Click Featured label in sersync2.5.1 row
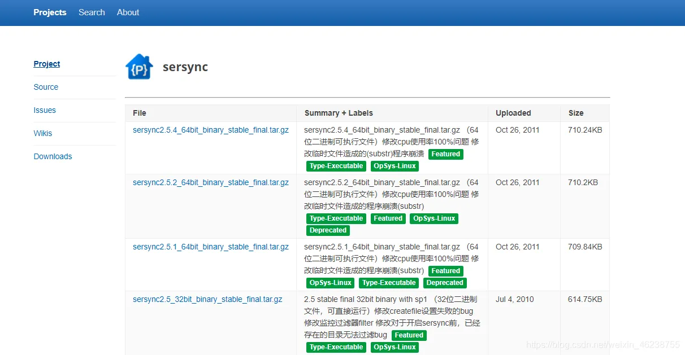 [x=446, y=271]
